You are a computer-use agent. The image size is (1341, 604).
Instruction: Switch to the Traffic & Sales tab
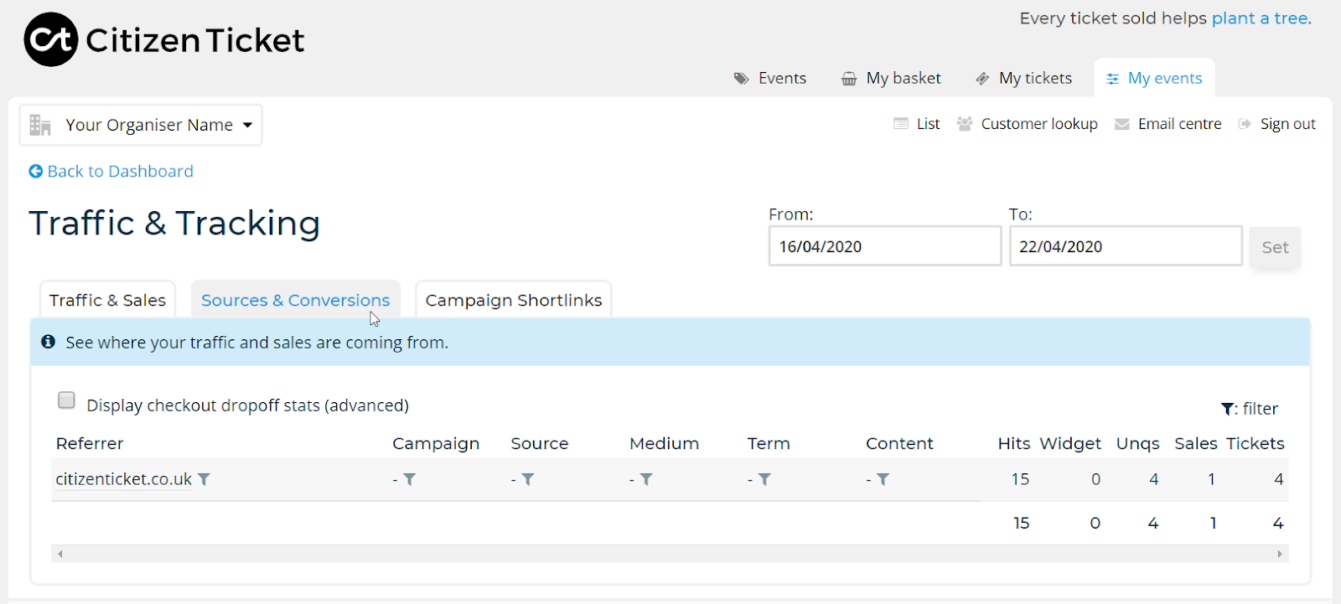click(x=107, y=300)
